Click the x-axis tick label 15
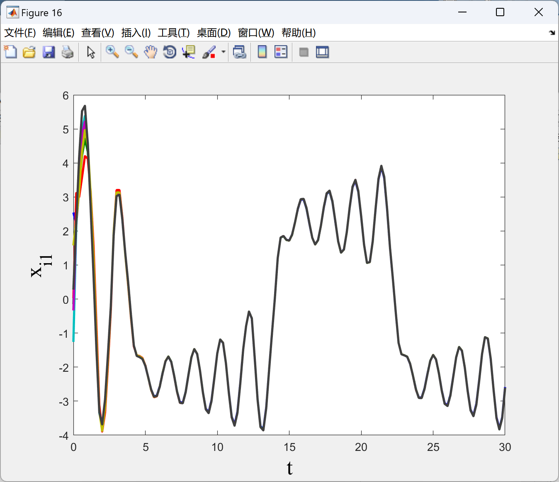This screenshot has height=482, width=559. tap(289, 447)
